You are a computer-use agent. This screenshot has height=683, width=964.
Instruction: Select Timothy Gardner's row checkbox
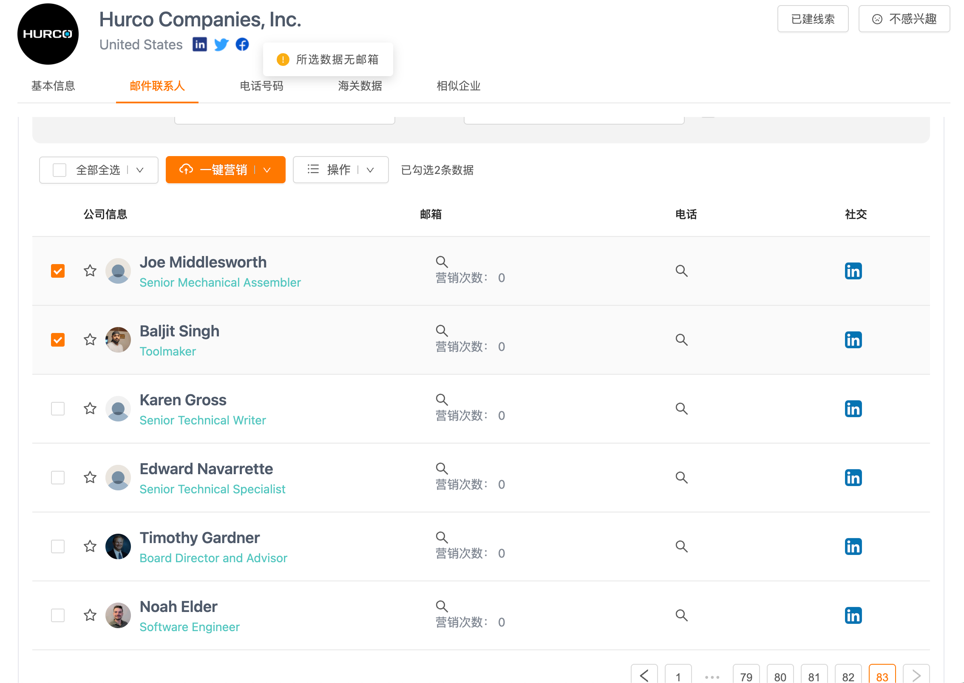coord(58,546)
